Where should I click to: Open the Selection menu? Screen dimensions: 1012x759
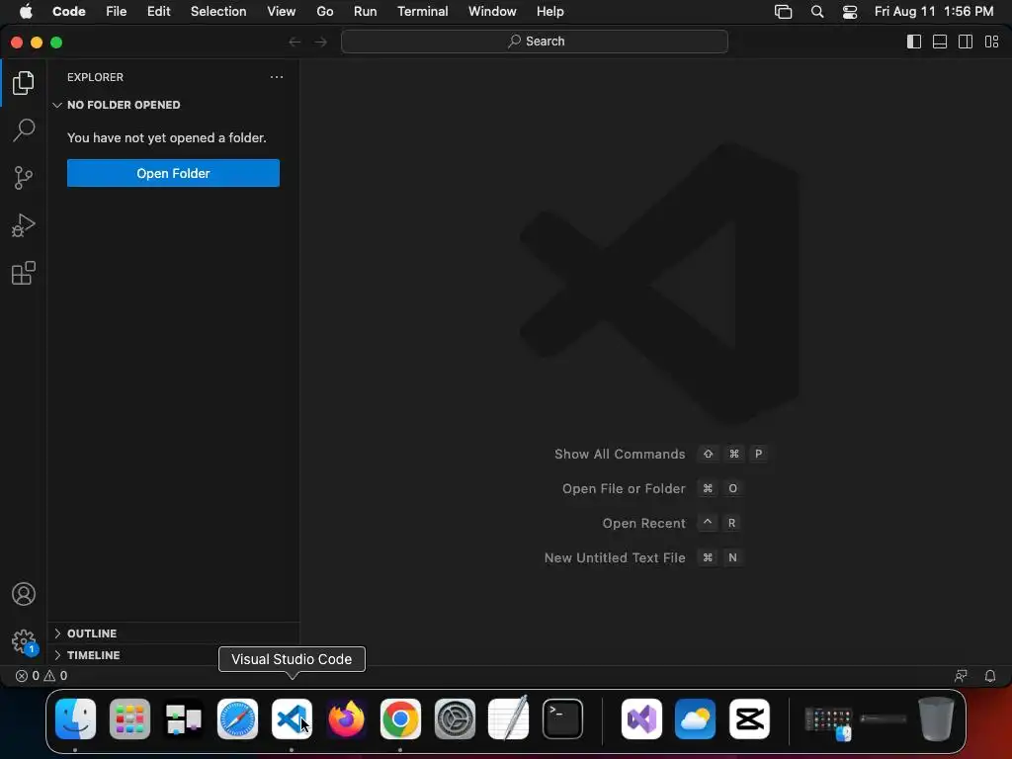pyautogui.click(x=218, y=12)
